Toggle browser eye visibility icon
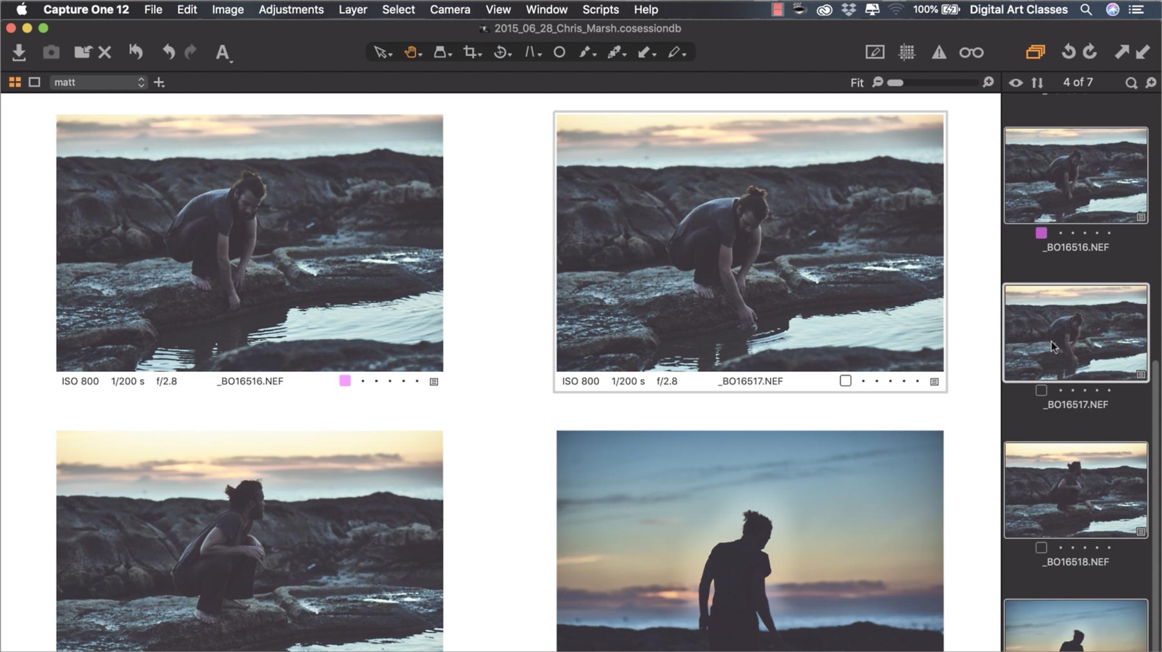Screen dimensions: 1162x652 coord(1015,83)
